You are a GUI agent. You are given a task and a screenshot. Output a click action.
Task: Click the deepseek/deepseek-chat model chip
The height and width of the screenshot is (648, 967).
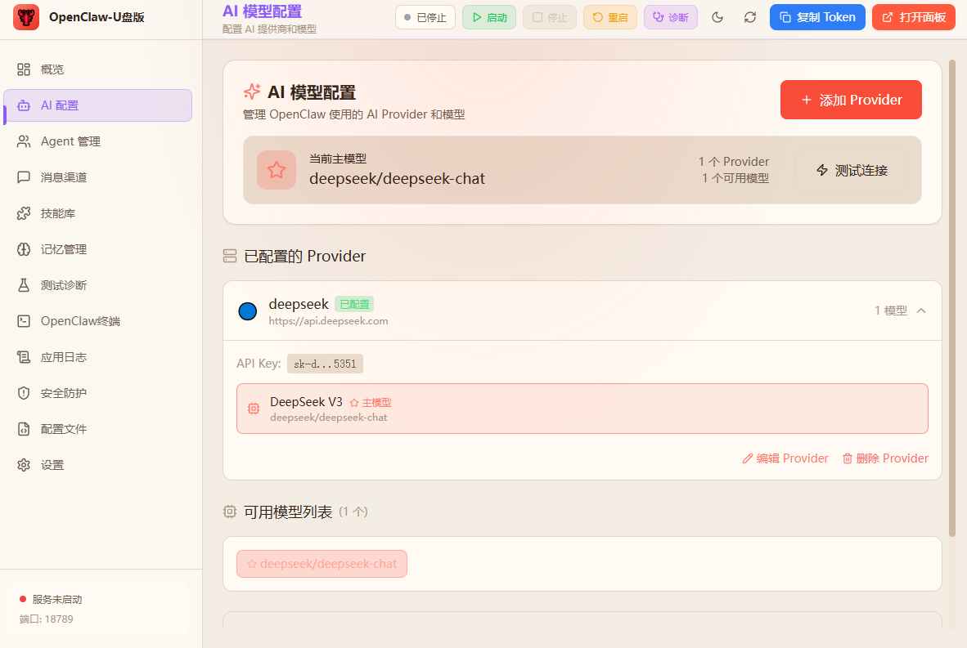[x=322, y=564]
